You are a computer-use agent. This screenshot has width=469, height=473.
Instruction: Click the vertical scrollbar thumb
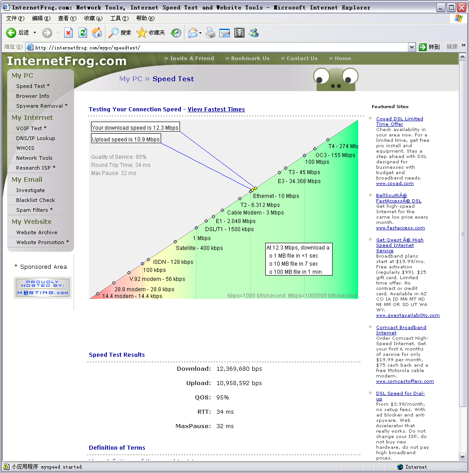(462, 234)
